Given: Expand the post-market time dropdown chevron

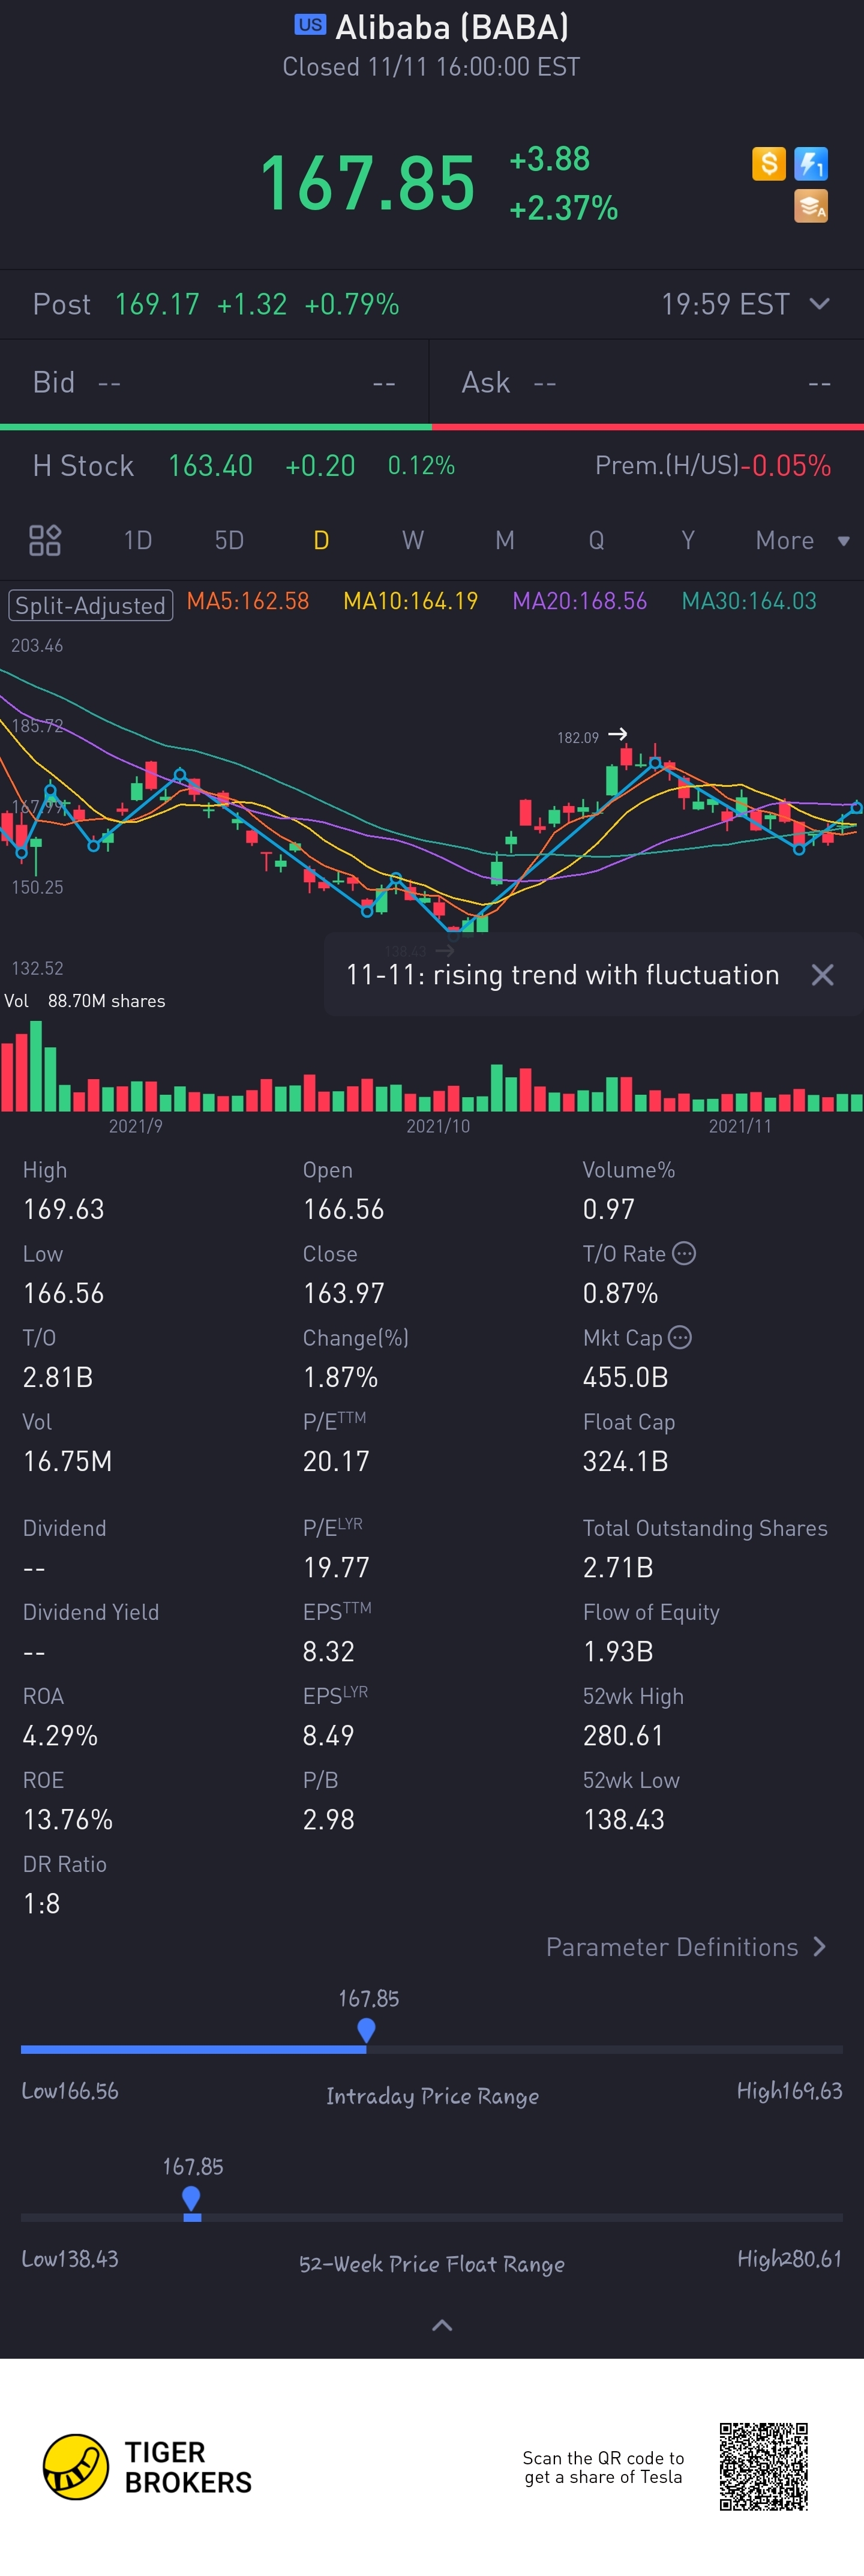Looking at the screenshot, I should [819, 303].
